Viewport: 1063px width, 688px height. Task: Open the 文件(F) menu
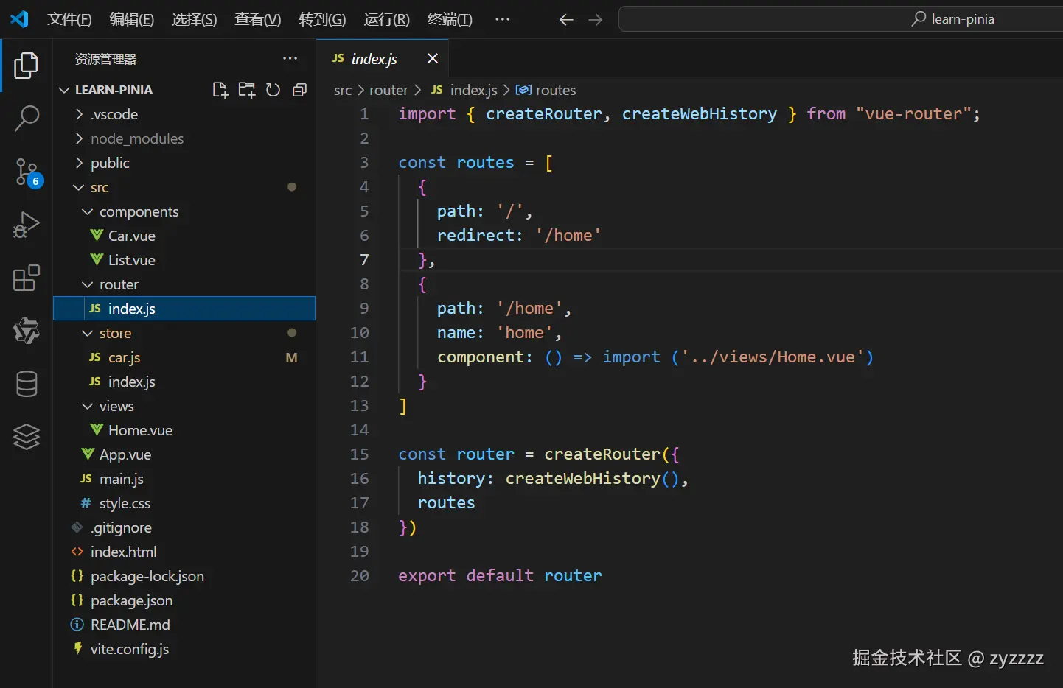(x=69, y=19)
